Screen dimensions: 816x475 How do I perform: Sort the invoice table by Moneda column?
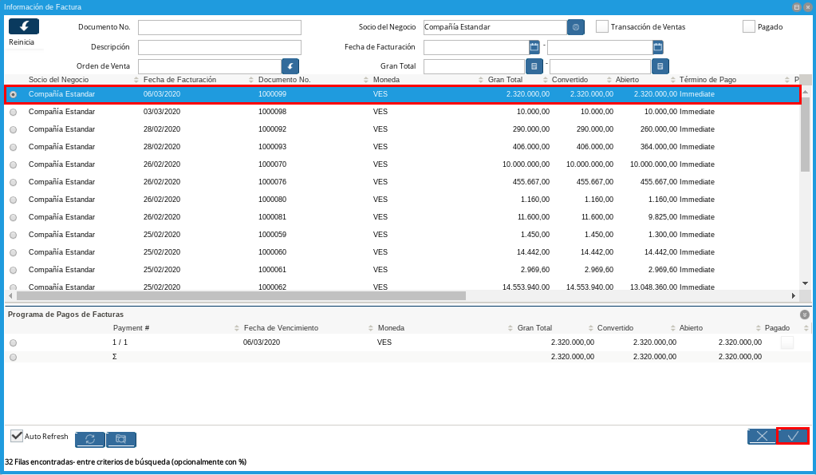[386, 80]
